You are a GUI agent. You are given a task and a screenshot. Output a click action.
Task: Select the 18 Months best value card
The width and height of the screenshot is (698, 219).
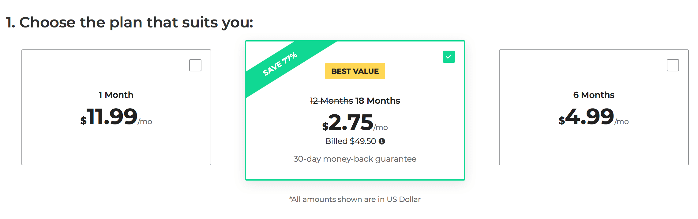355,110
